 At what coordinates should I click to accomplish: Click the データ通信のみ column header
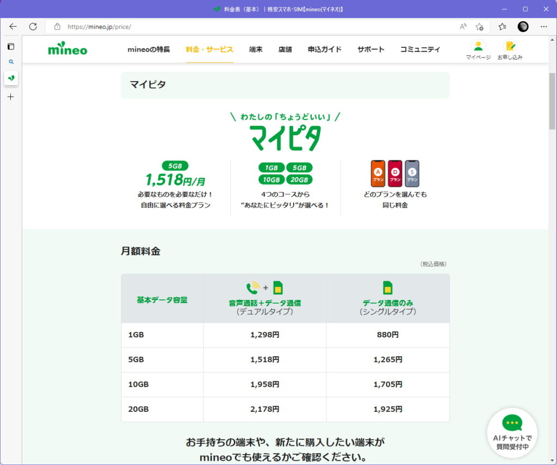(388, 303)
